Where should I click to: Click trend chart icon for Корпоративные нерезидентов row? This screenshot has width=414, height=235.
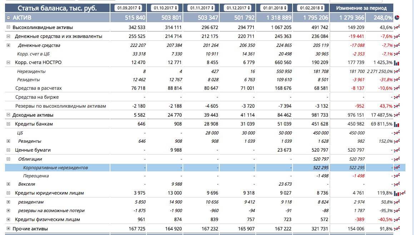tap(397, 167)
